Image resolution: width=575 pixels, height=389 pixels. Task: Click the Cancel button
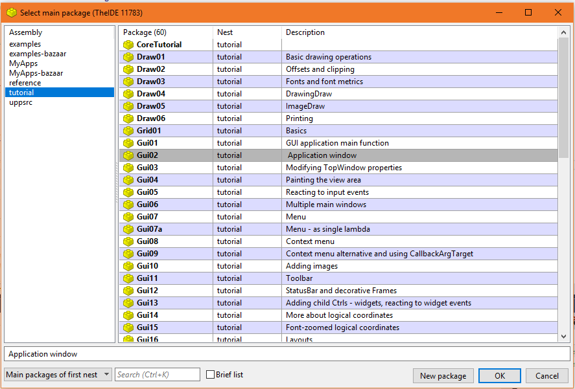(546, 375)
